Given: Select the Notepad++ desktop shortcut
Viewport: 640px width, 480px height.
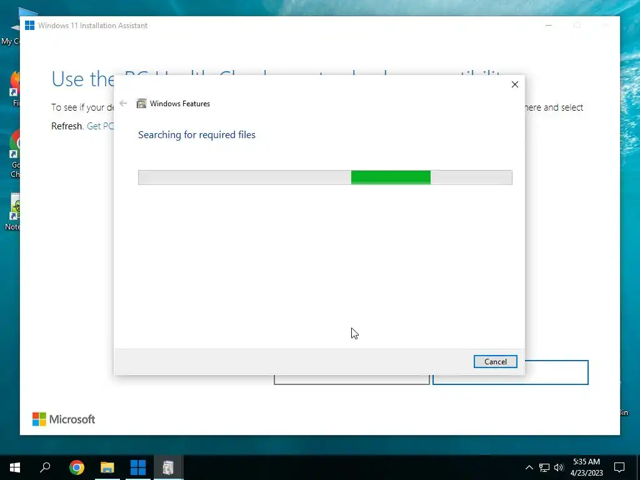Looking at the screenshot, I should pyautogui.click(x=14, y=211).
